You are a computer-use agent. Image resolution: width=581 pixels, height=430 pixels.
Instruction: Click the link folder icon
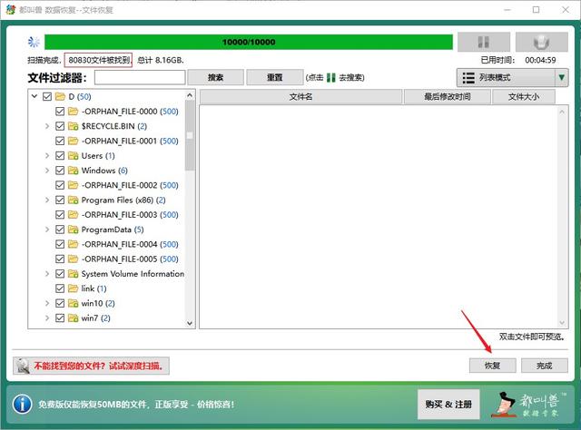tap(73, 288)
